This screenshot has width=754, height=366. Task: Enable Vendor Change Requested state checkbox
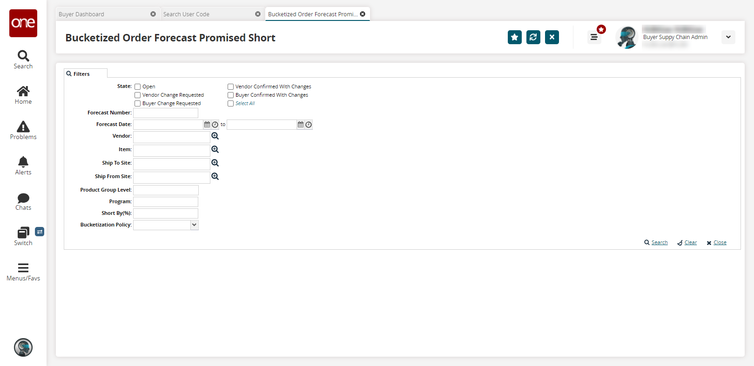[138, 95]
